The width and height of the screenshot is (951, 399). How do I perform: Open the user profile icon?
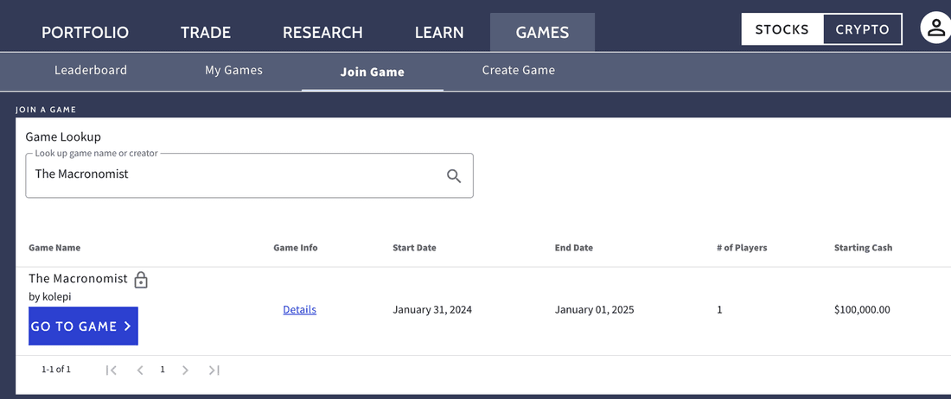(x=935, y=28)
